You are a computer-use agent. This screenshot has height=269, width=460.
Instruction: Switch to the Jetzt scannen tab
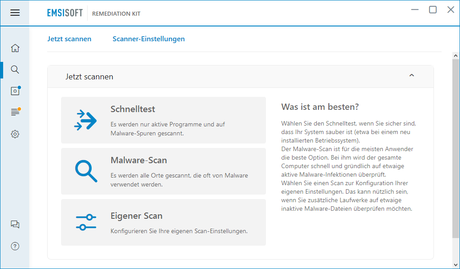coord(69,39)
